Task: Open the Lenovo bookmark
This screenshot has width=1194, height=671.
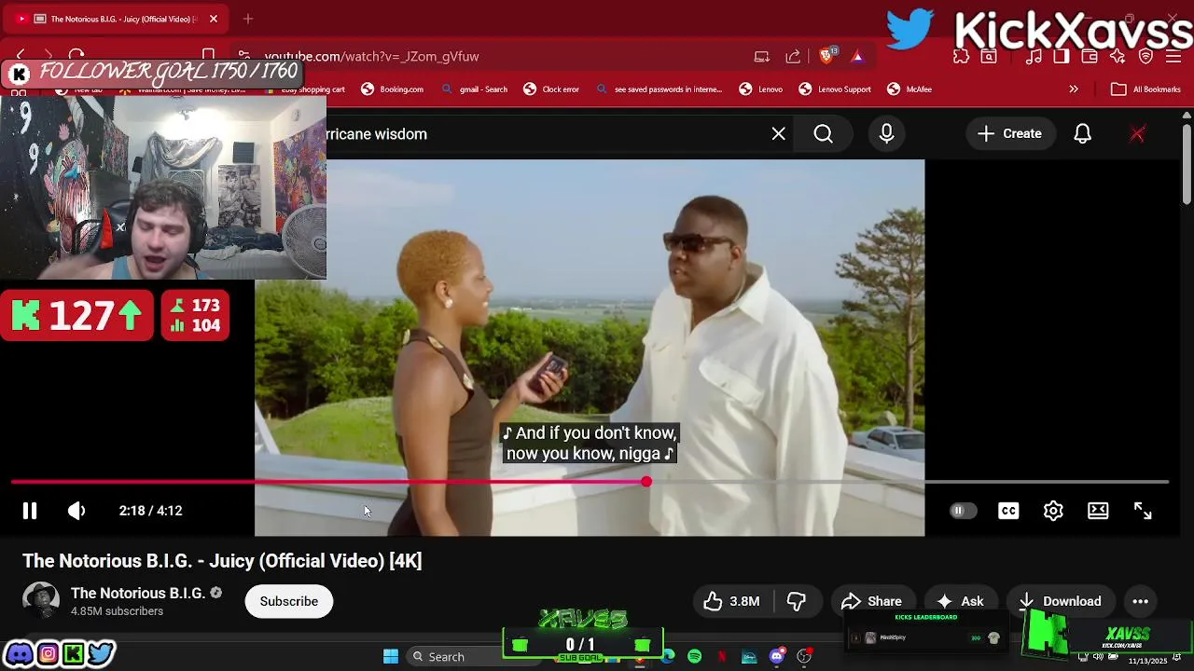Action: pos(761,89)
